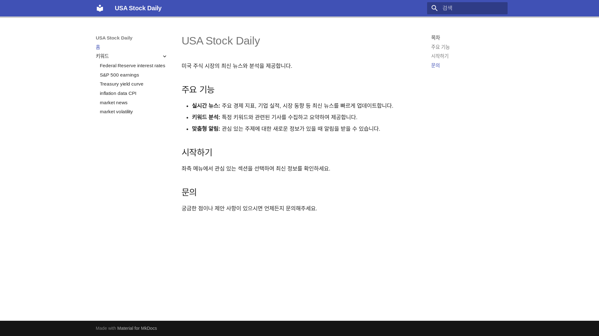This screenshot has height=336, width=599.
Task: Click the Made with footer text
Action: pyautogui.click(x=106, y=328)
